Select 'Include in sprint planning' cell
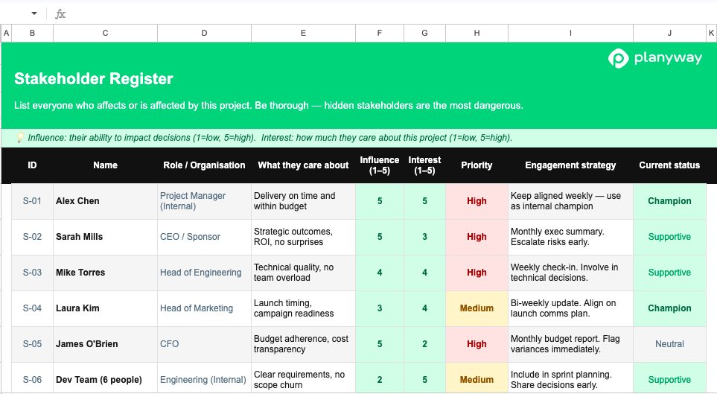 pos(570,379)
